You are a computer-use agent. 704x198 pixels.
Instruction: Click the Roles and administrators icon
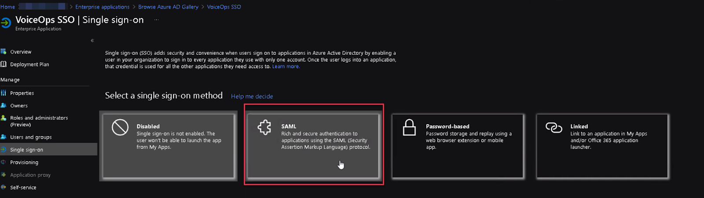[x=4, y=118]
